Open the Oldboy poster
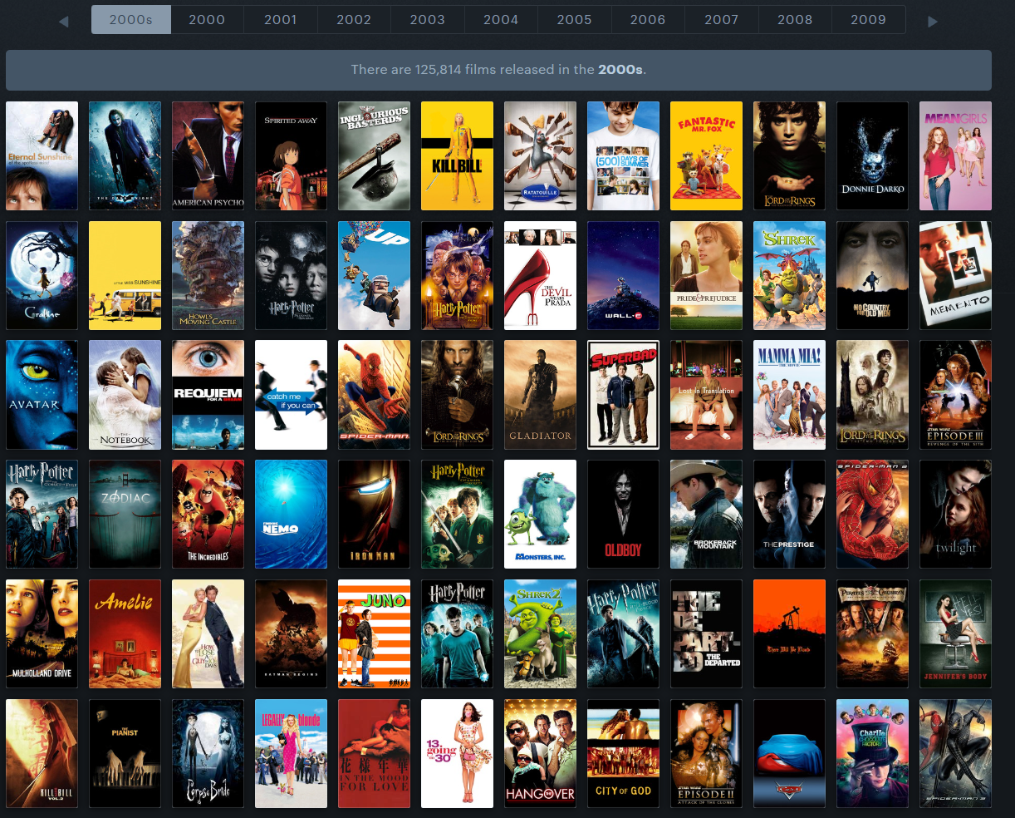 click(x=623, y=515)
